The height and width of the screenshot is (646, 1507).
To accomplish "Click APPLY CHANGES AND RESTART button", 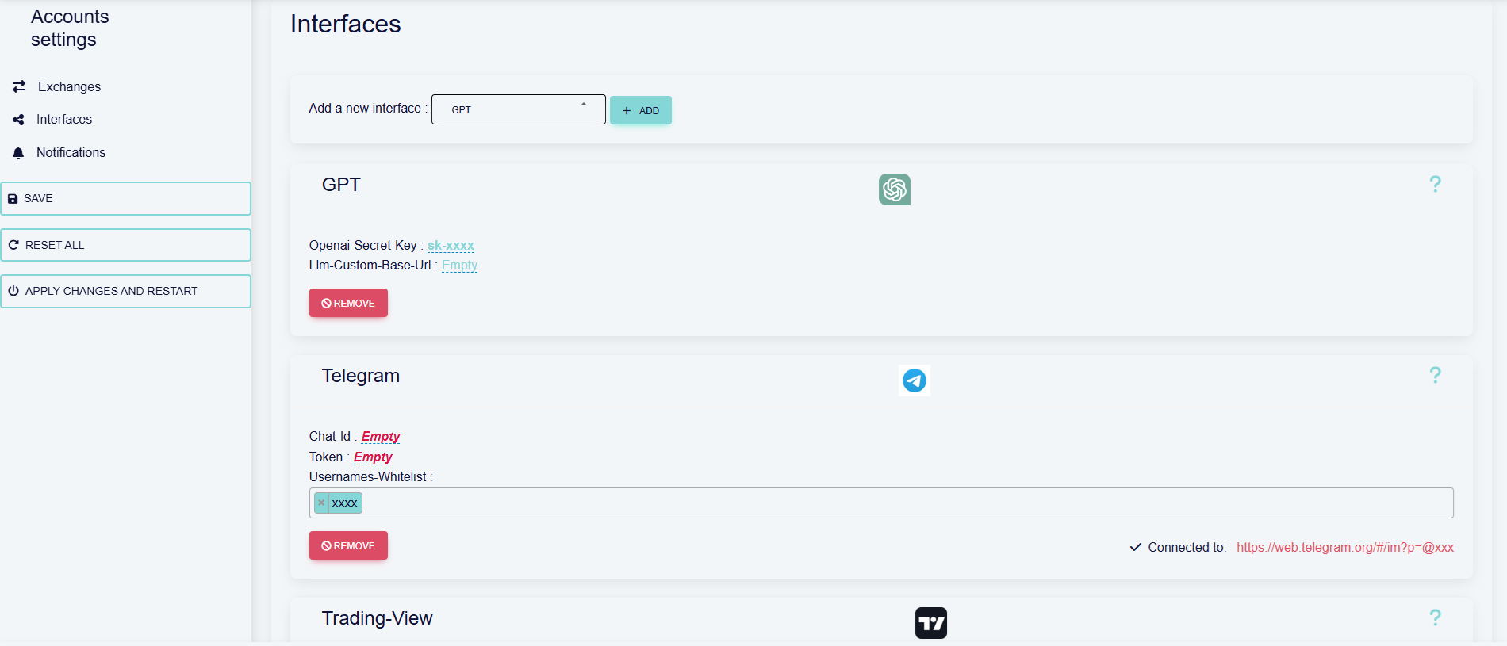I will click(x=125, y=291).
